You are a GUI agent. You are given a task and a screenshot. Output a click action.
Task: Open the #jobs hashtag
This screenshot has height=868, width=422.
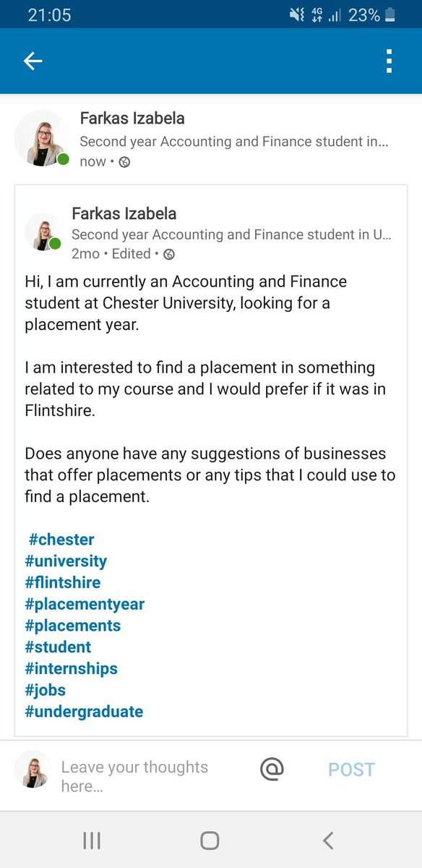tap(45, 690)
